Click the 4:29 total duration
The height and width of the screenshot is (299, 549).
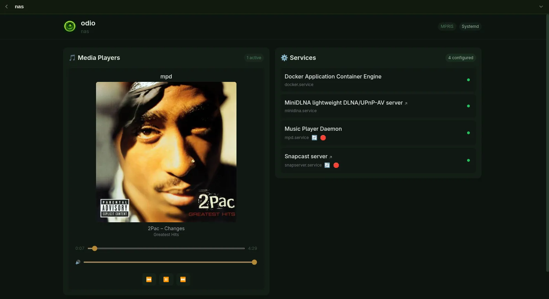tap(252, 248)
